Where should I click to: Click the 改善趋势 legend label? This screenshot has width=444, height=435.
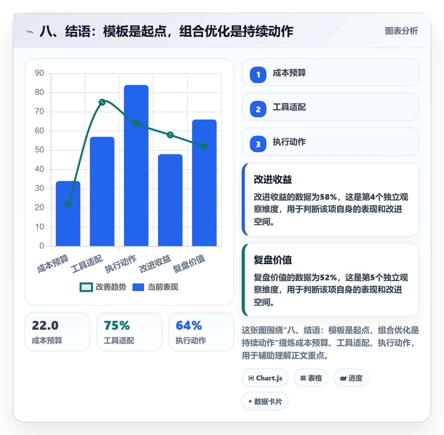click(x=111, y=287)
